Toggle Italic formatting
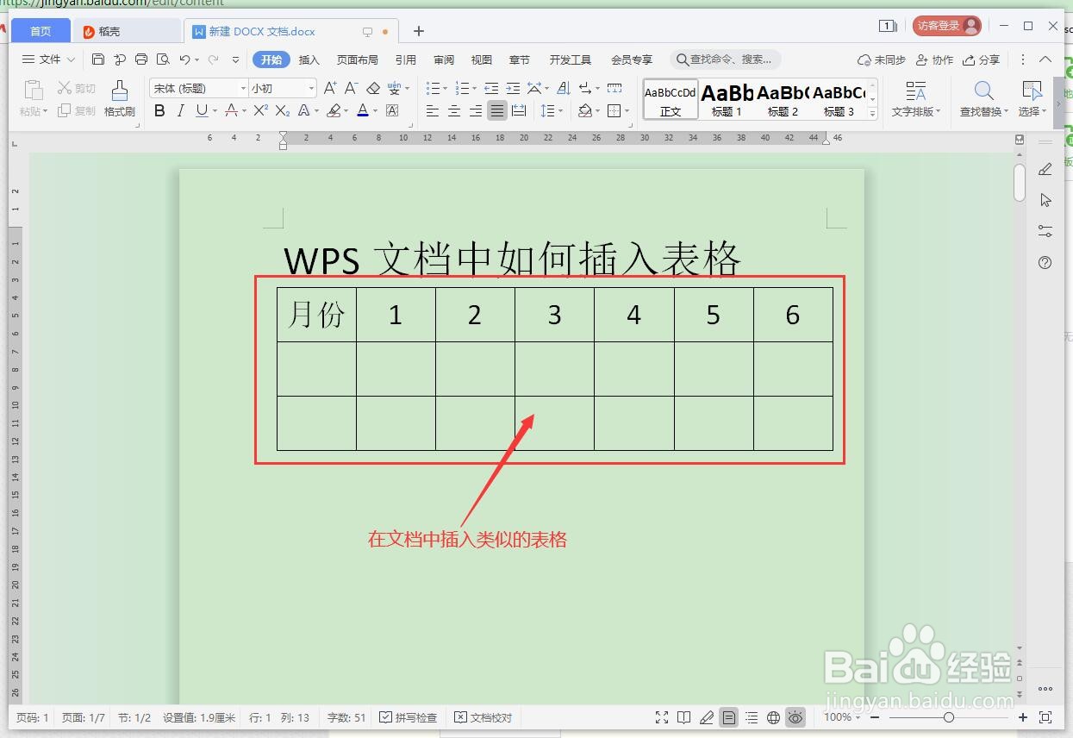This screenshot has height=738, width=1073. pos(180,110)
